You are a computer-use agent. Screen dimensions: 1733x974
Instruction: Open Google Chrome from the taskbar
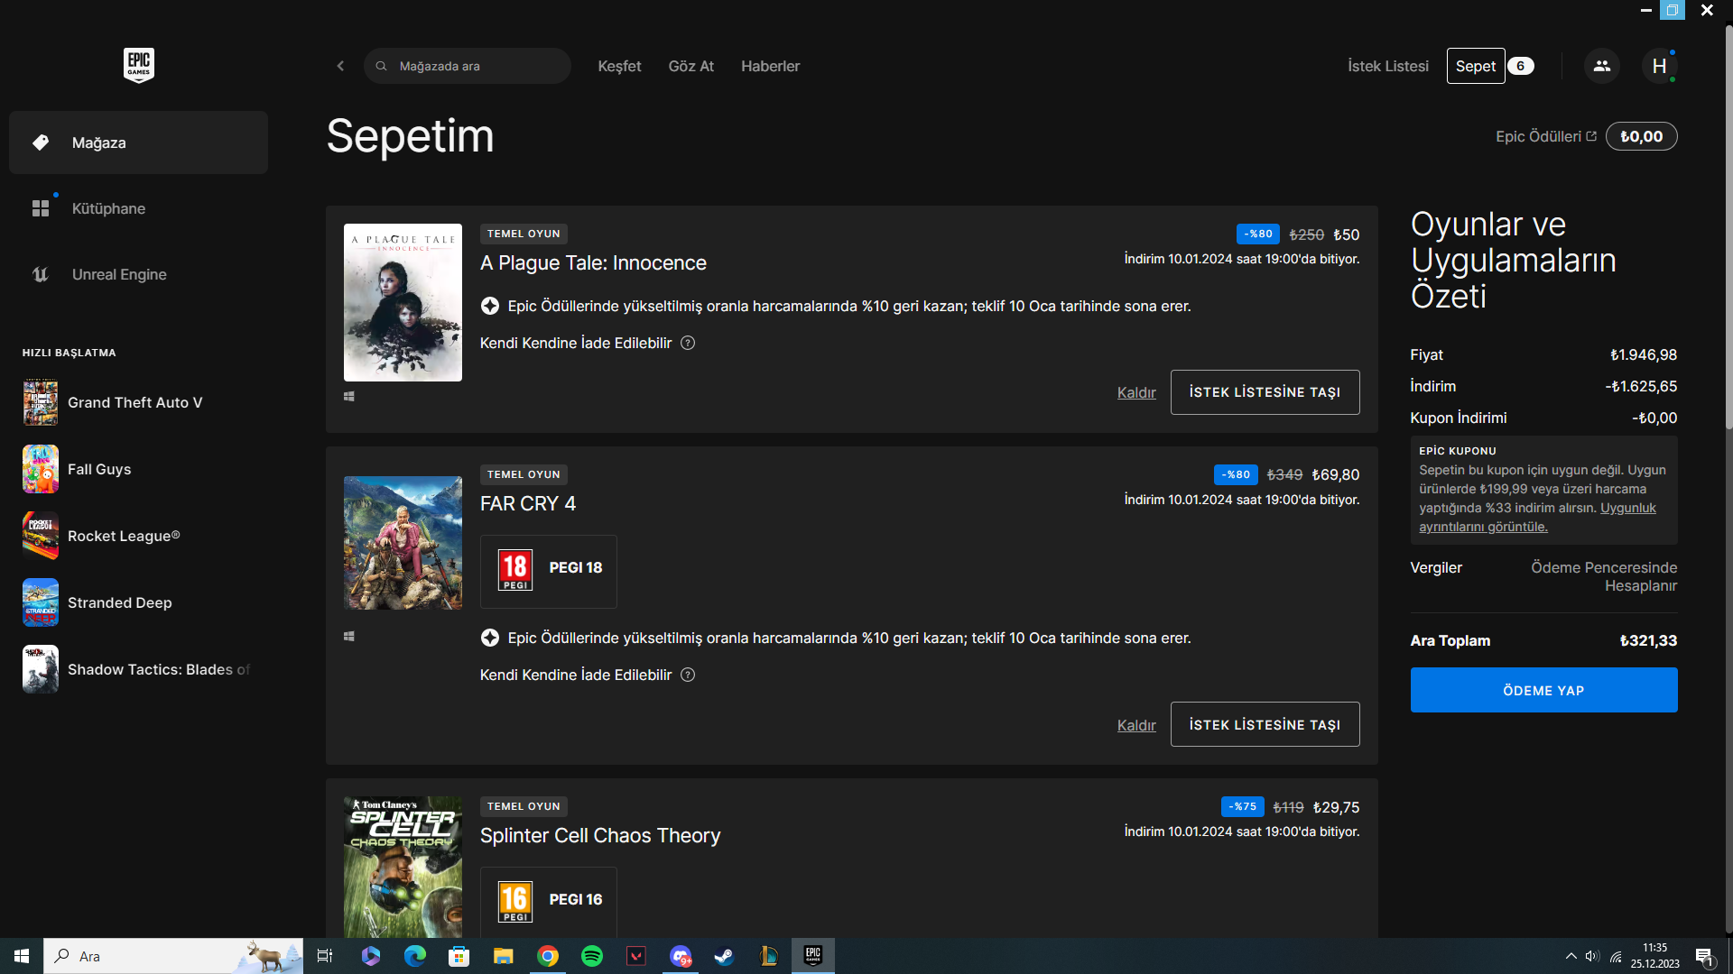tap(548, 956)
